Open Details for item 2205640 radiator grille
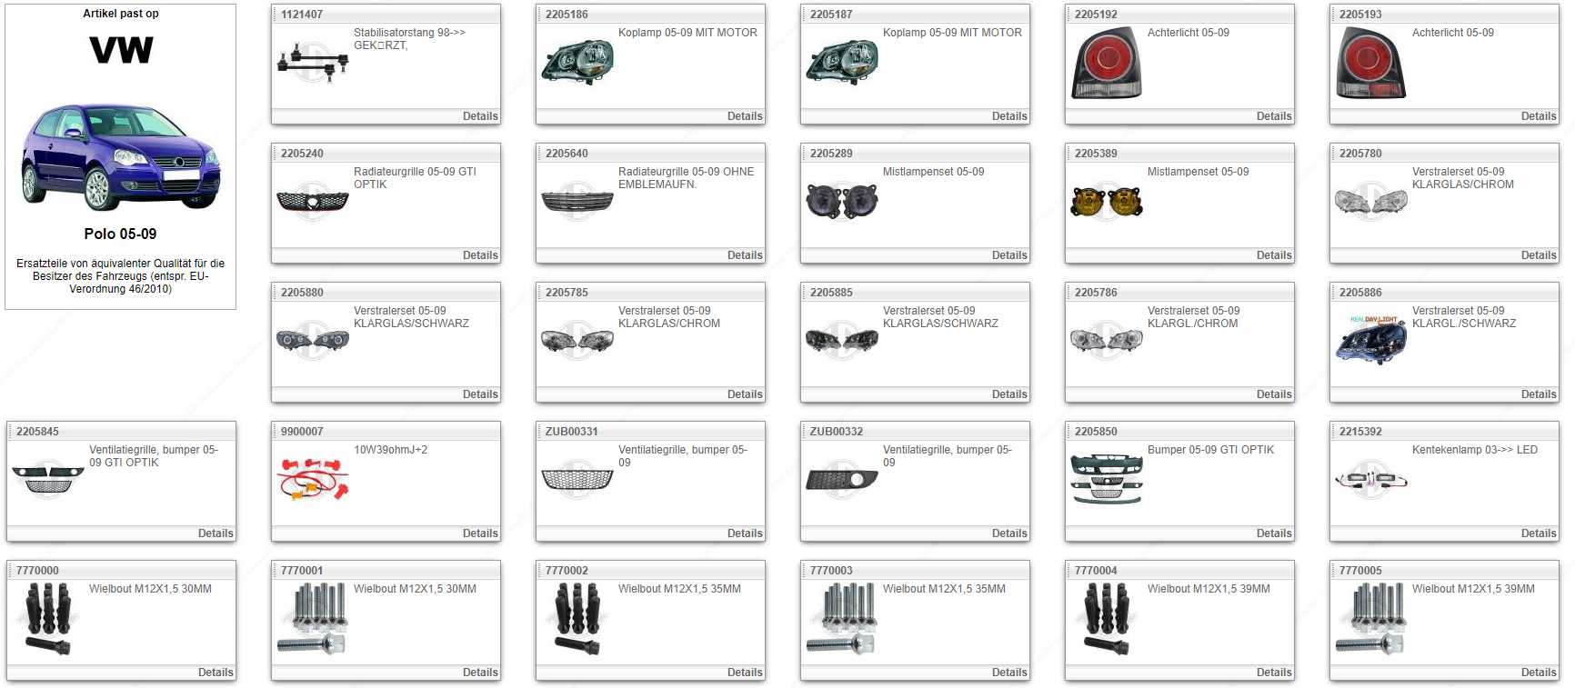Viewport: 1575px width, 688px height. [x=744, y=255]
